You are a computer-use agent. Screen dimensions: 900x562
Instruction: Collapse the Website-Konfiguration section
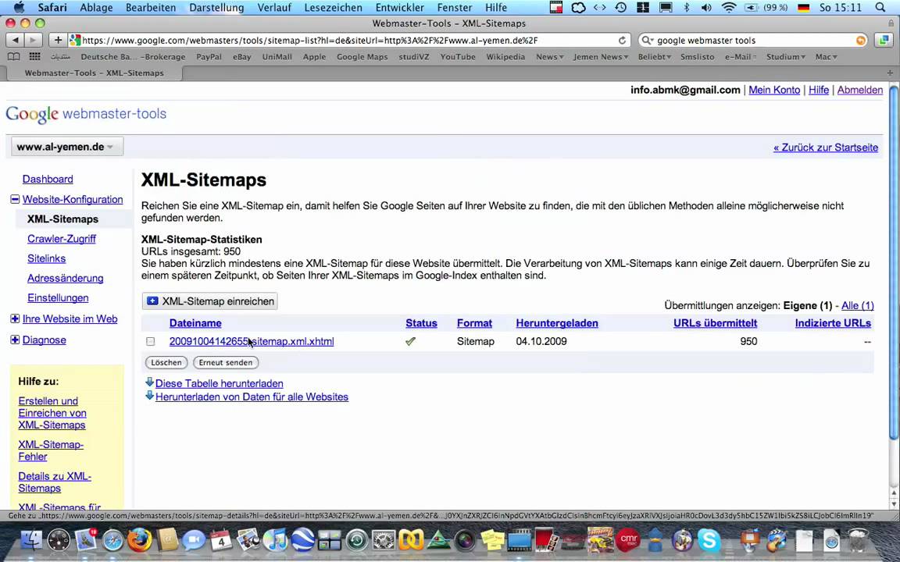(15, 199)
